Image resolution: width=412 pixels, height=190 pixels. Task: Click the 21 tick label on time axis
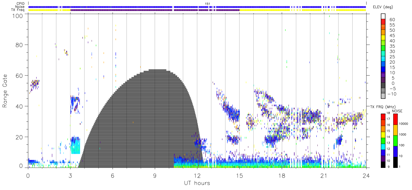point(324,176)
